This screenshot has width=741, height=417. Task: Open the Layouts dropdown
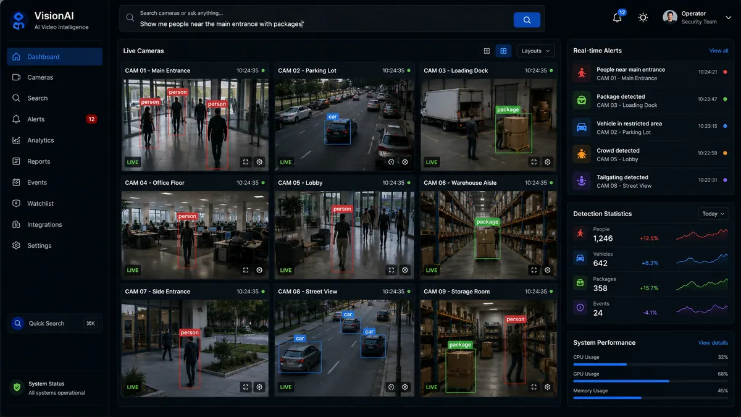tap(535, 51)
